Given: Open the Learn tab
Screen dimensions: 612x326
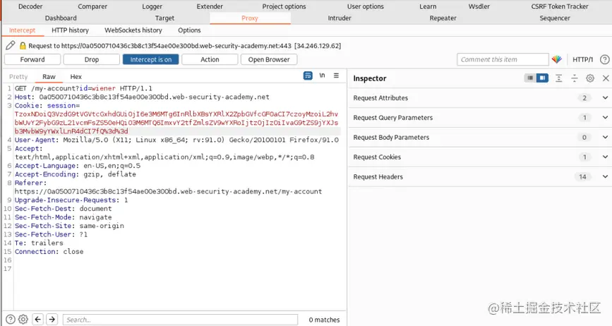Looking at the screenshot, I should tap(428, 6).
